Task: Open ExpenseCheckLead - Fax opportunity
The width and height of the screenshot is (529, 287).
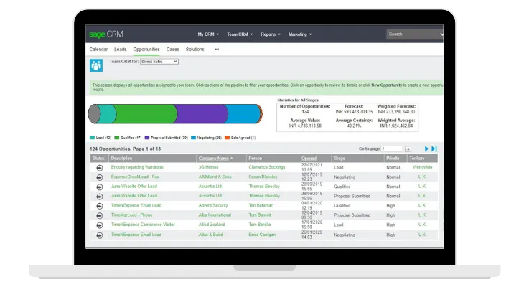Action: pyautogui.click(x=135, y=177)
